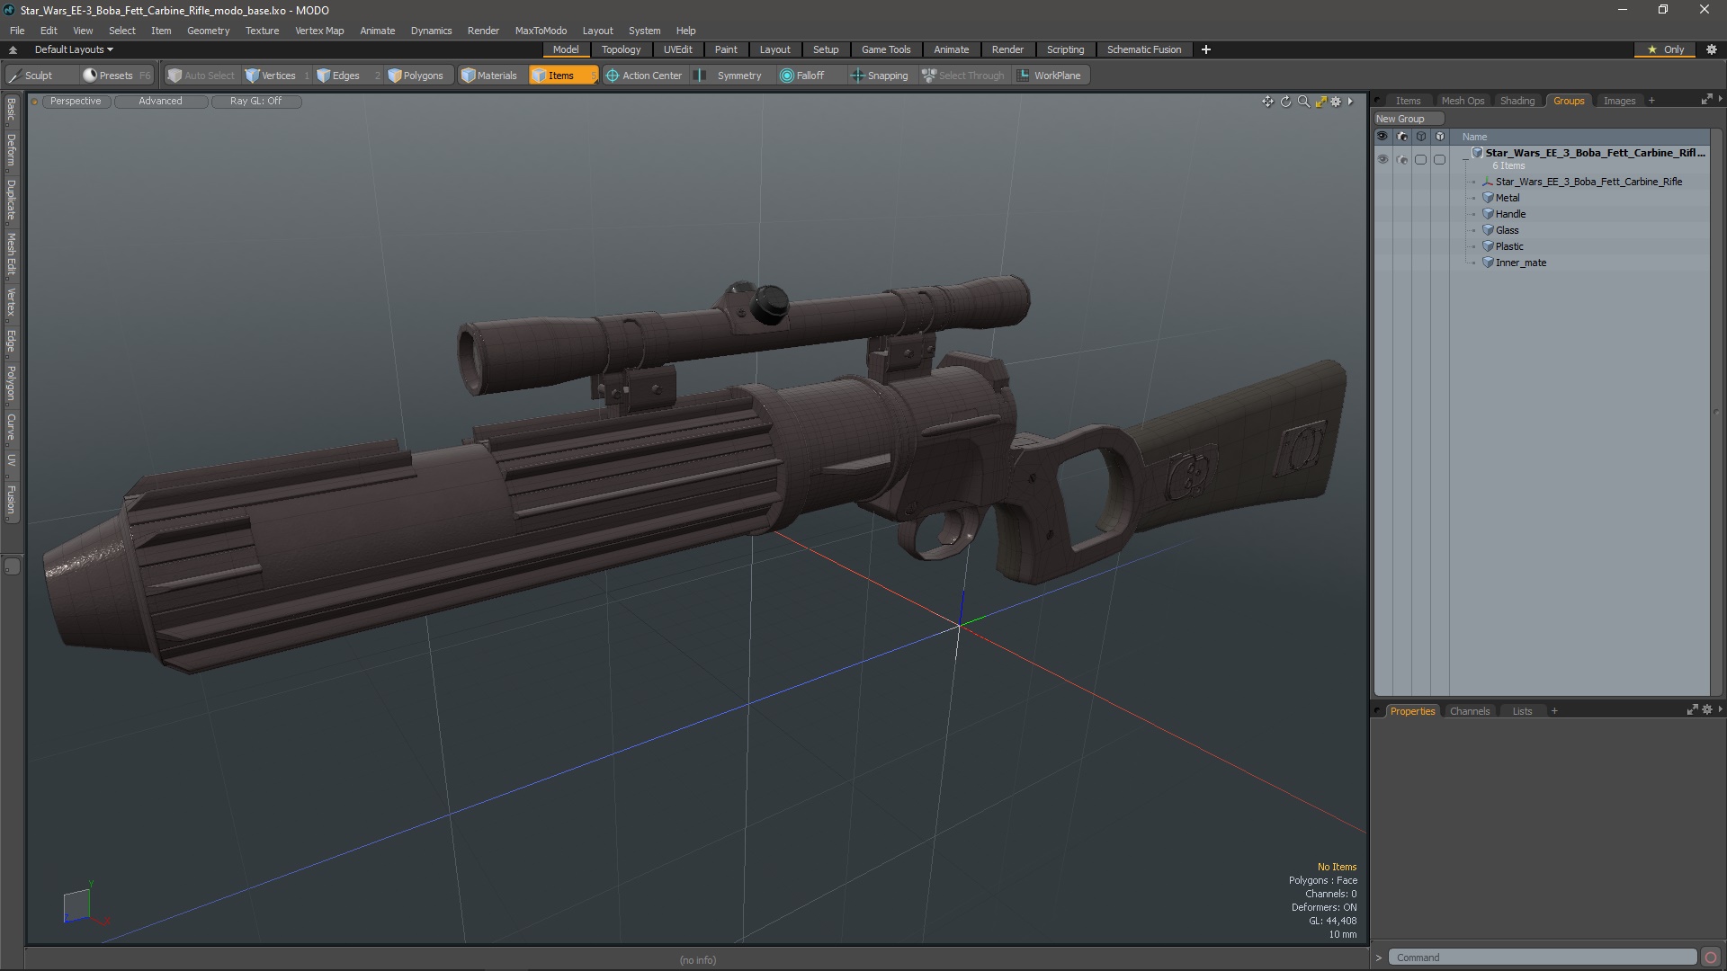
Task: Select the Metal item in group
Action: click(1508, 198)
